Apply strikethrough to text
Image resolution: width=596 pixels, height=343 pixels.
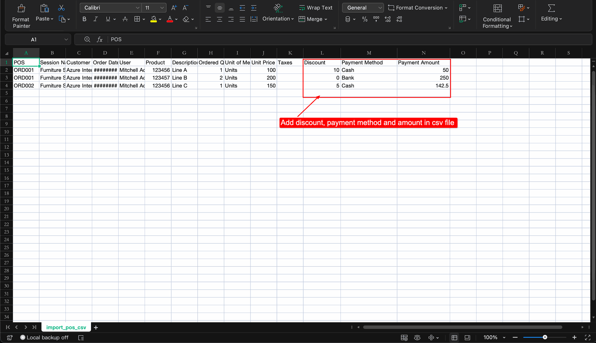pyautogui.click(x=125, y=19)
